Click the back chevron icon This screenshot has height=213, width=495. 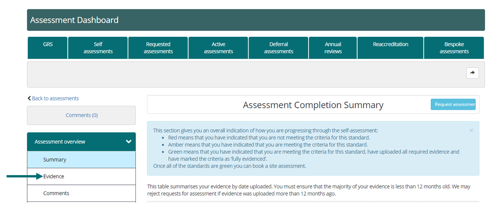(29, 98)
